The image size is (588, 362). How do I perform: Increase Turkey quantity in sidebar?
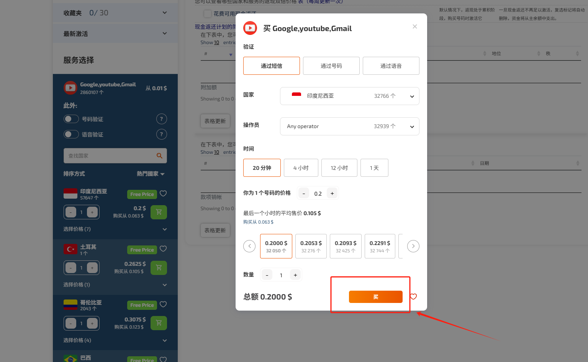point(92,268)
